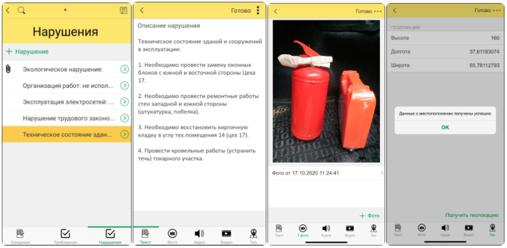
Task: Open Видео tab on geolocation screen
Action: tap(469, 230)
